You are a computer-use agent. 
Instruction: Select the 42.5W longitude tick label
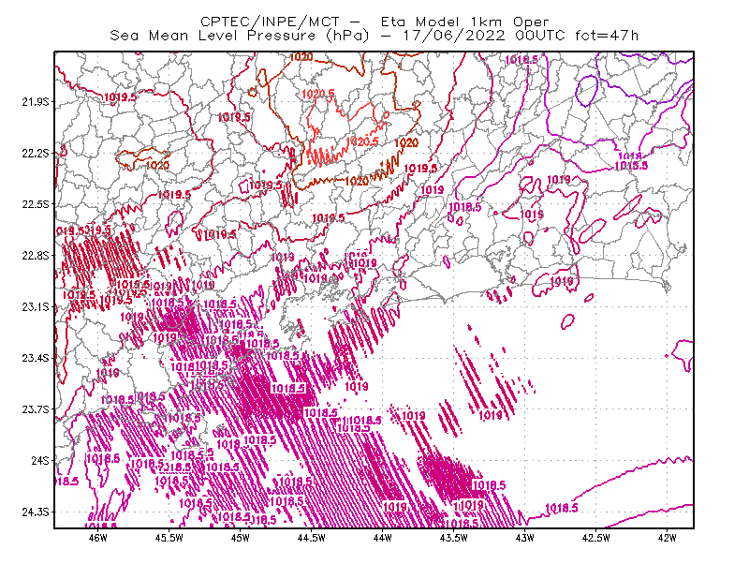pyautogui.click(x=596, y=538)
